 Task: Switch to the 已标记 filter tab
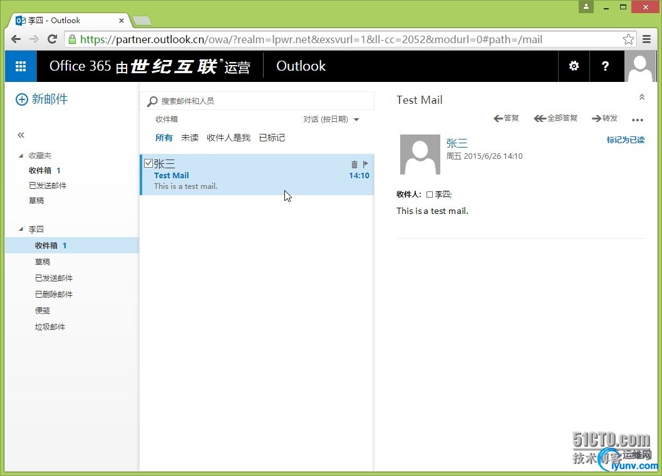click(272, 138)
